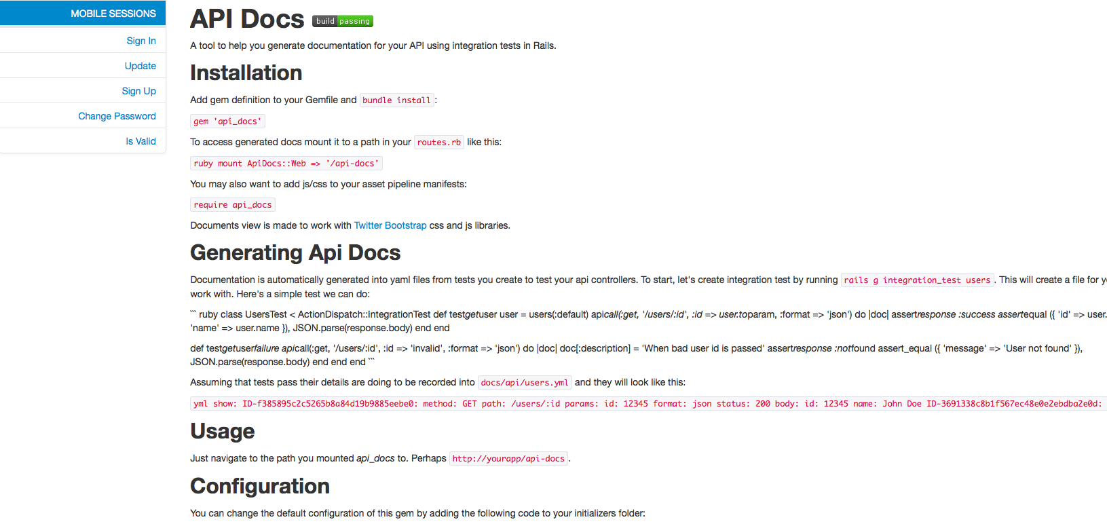This screenshot has width=1107, height=526.
Task: Click the build passing badge
Action: (x=343, y=21)
